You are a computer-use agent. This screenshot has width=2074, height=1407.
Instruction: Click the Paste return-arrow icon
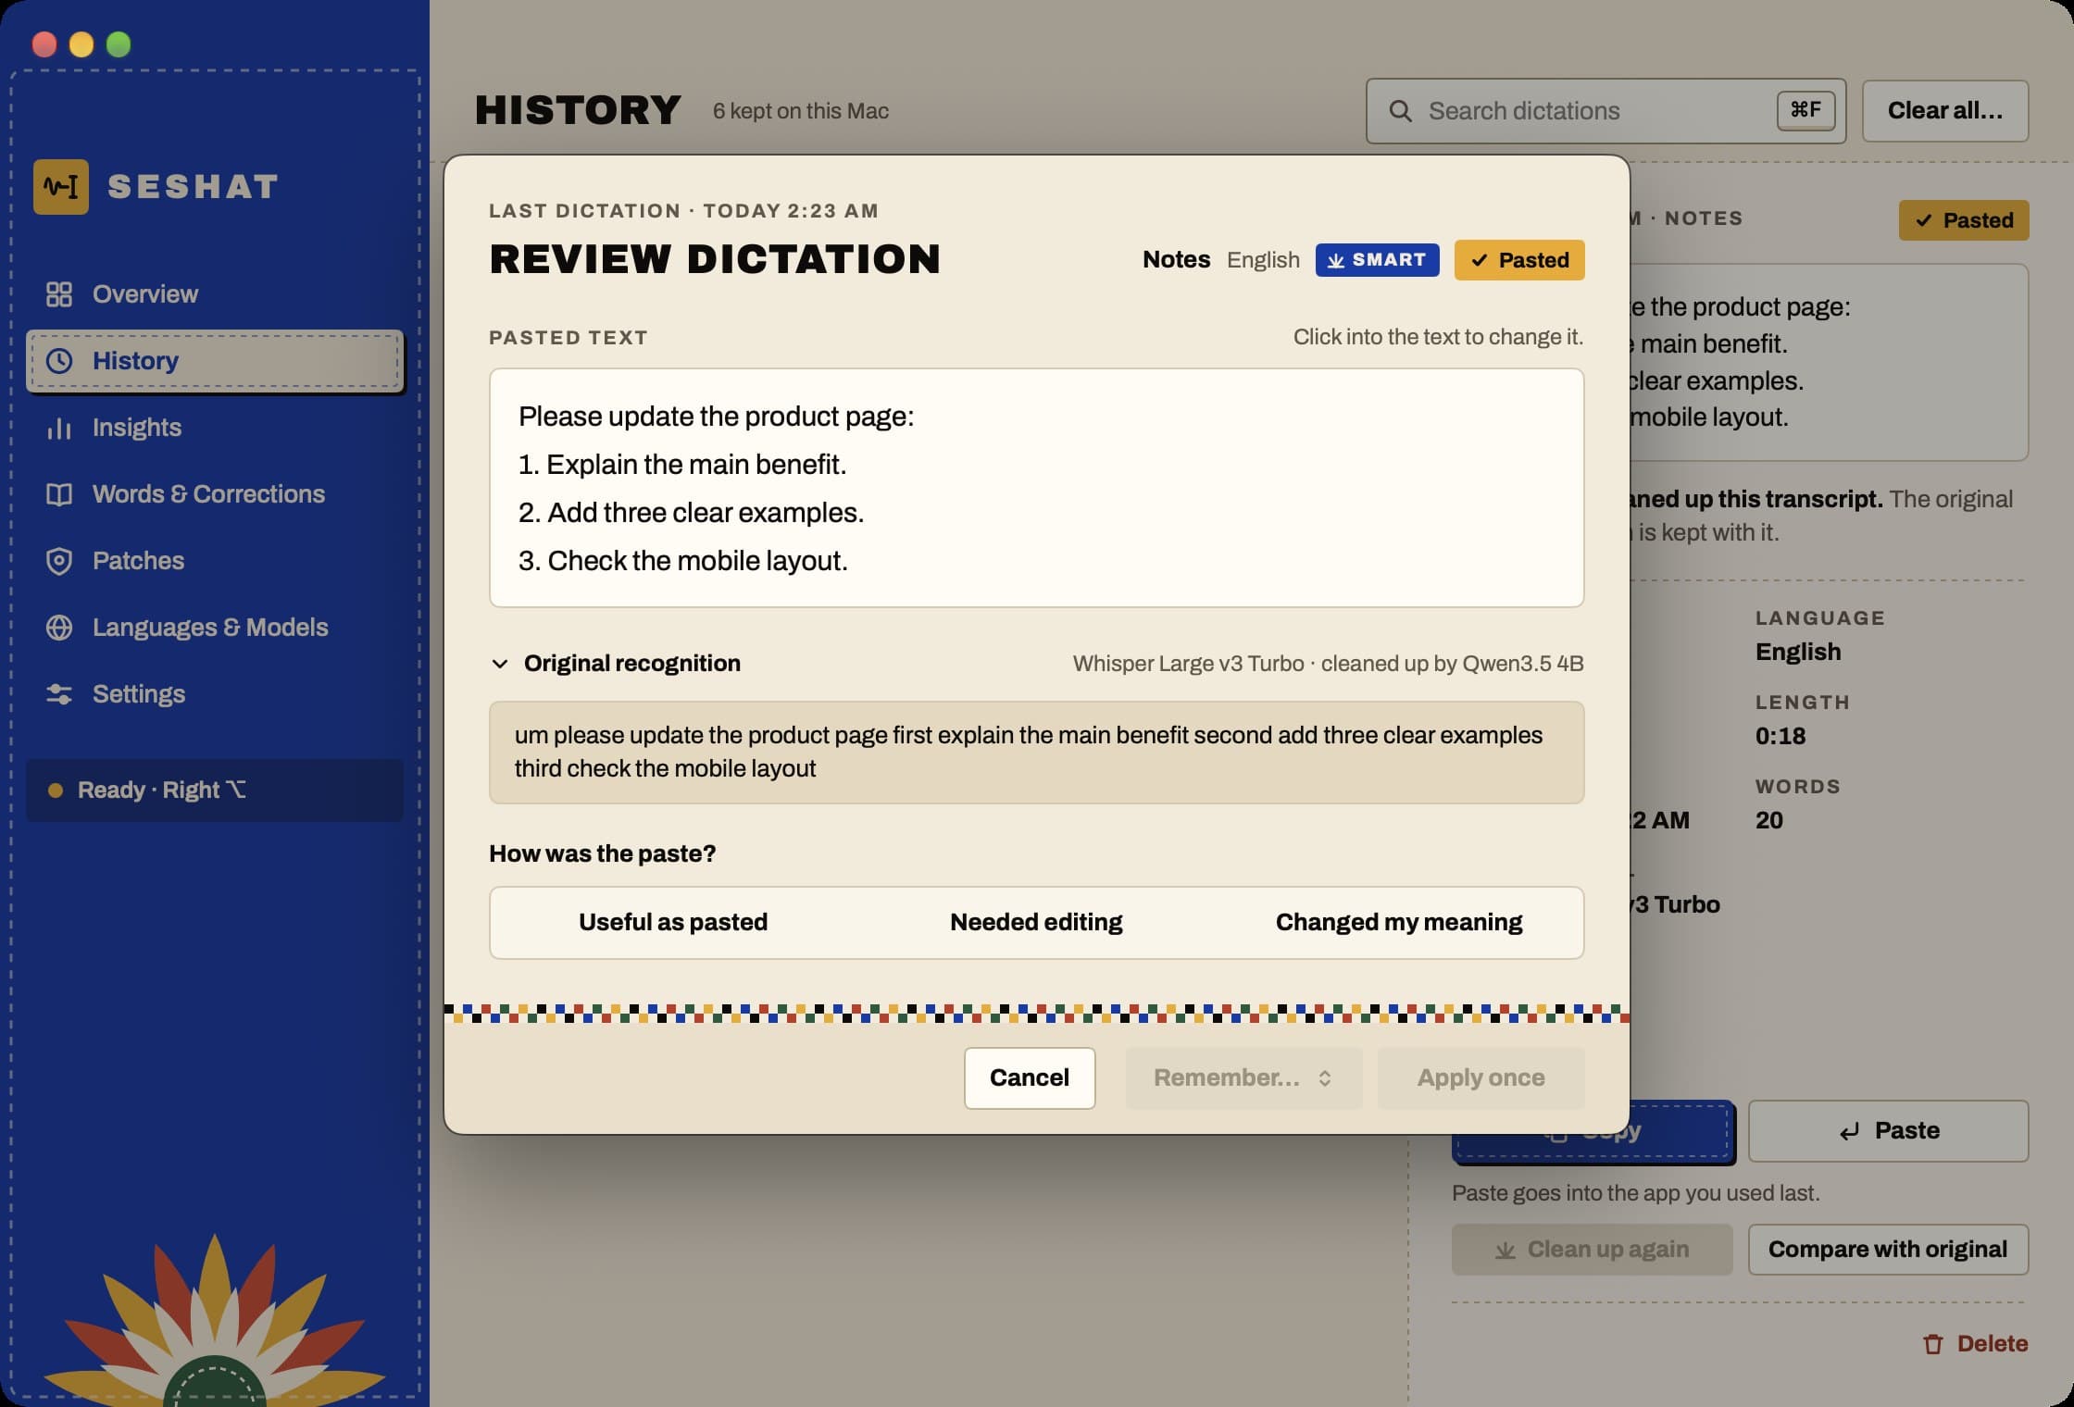[1850, 1132]
